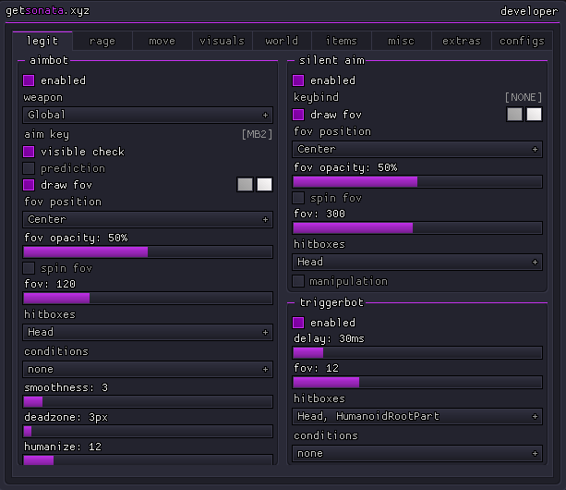Screen dimensions: 566x490
Task: Open aimbot hitboxes Head dropdown
Action: [148, 332]
